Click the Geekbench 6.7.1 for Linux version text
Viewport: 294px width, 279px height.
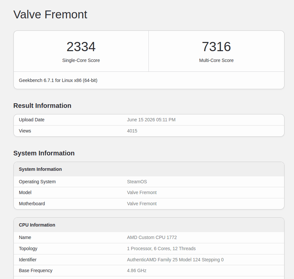coord(58,80)
